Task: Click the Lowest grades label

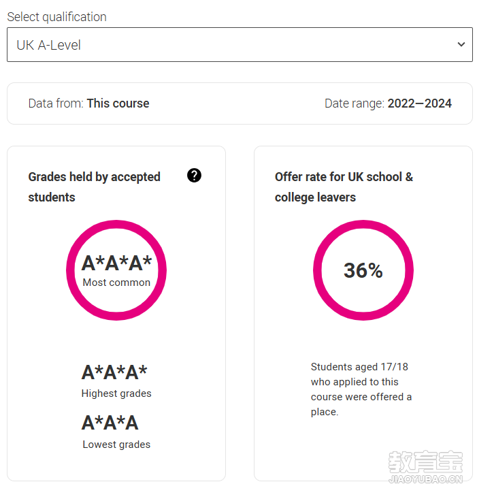Action: [x=116, y=445]
